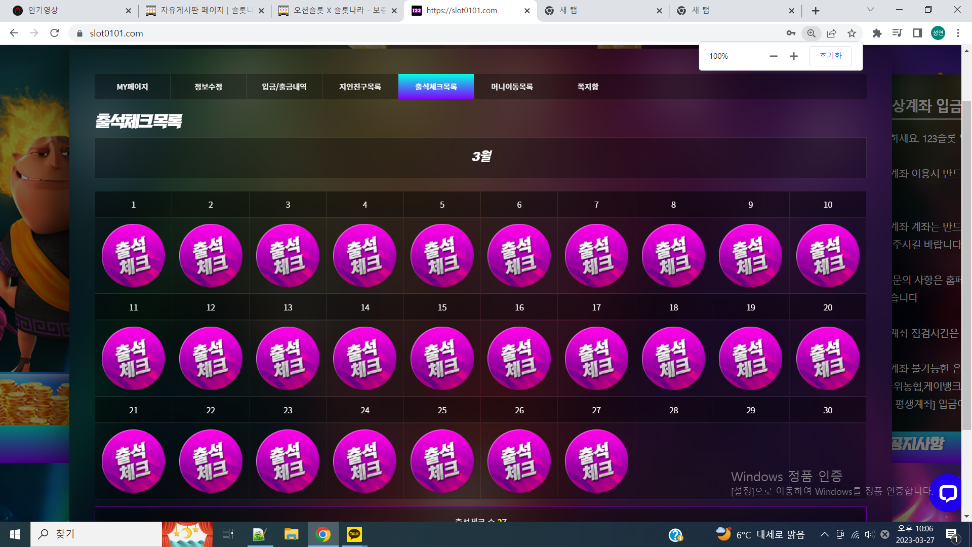Increase zoom with the plus button
972x547 pixels.
pyautogui.click(x=794, y=56)
